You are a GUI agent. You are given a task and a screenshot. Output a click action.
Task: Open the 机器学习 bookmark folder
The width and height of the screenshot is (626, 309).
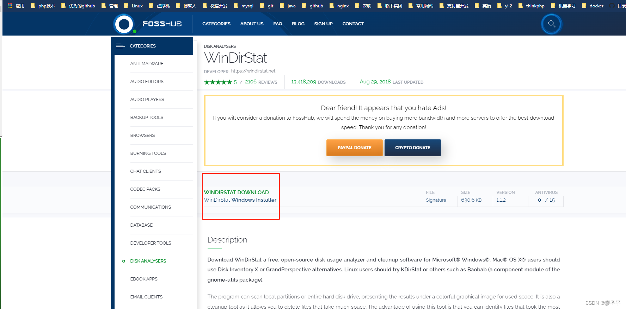pos(563,6)
